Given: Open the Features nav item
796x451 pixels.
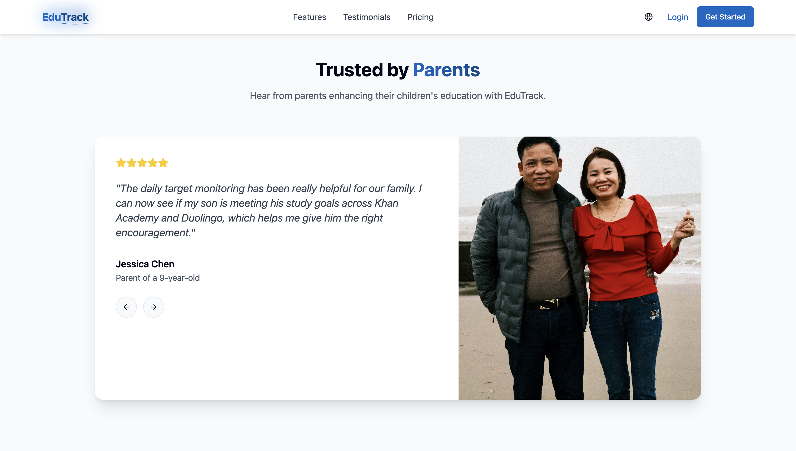Looking at the screenshot, I should 309,17.
